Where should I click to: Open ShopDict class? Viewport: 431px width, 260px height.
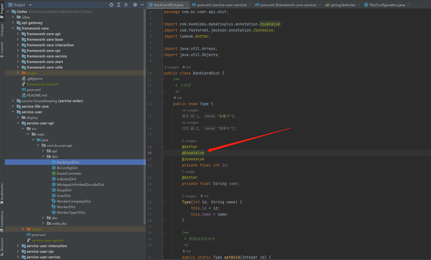pyautogui.click(x=64, y=190)
